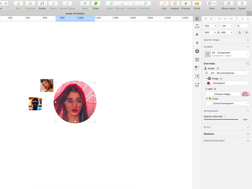Start the Preview from the toolbar
Screen dimensions: 252x189
tap(186, 3)
